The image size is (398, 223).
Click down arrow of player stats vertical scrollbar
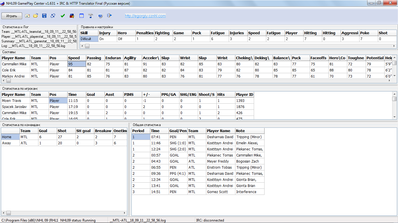(395, 117)
